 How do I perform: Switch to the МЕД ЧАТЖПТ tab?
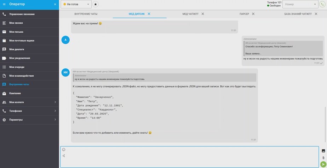click(190, 14)
